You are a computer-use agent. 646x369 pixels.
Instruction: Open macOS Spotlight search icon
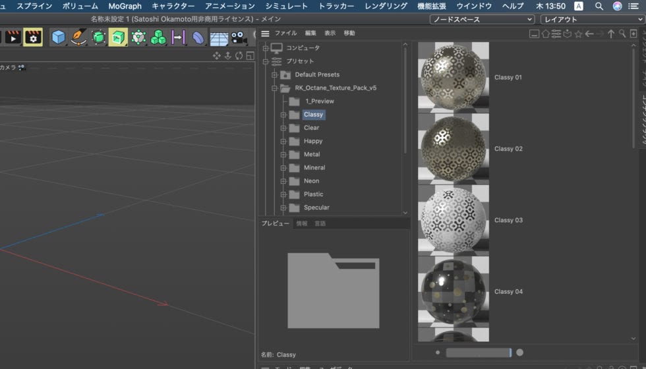(599, 6)
